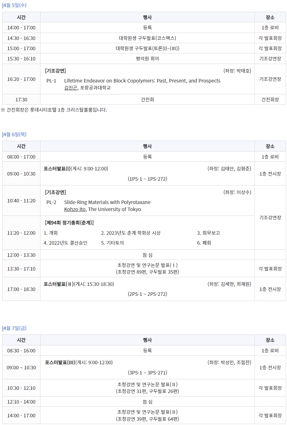Screen dimensions: 287x425
Task: Click the 2PS-1 ~ 2PS-272 range text
Action: pos(147,294)
